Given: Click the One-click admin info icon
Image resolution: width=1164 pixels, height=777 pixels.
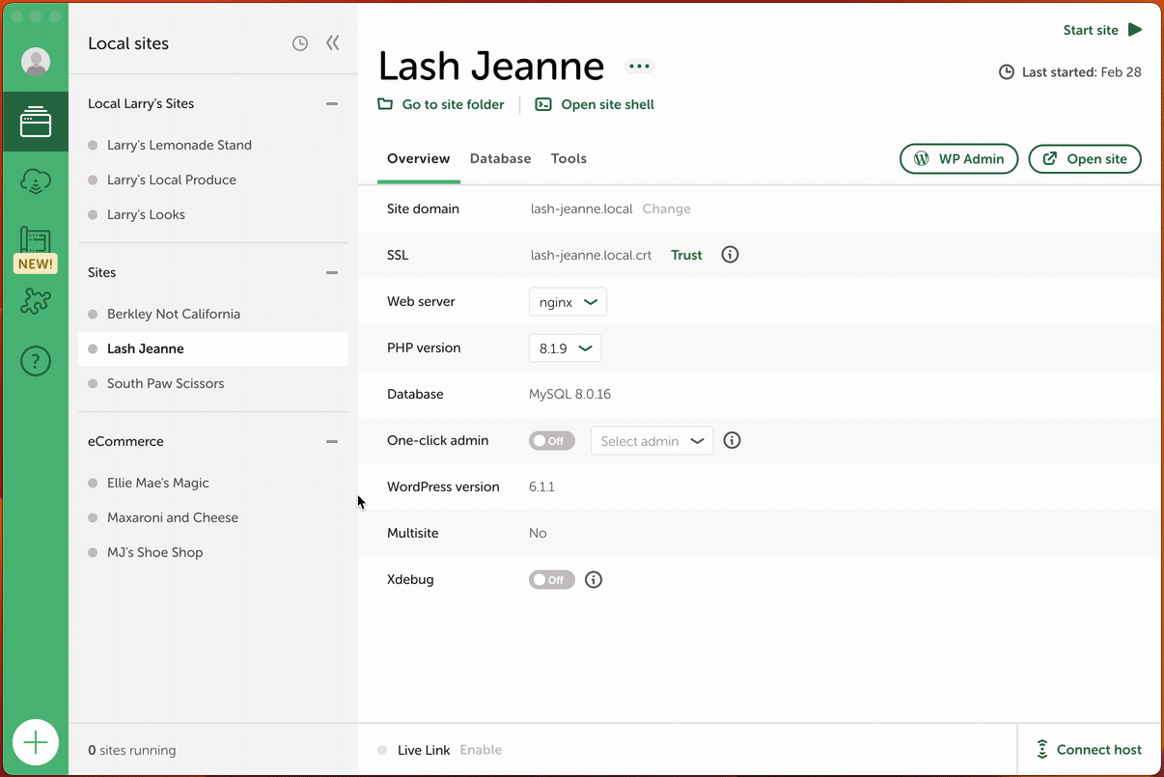Looking at the screenshot, I should coord(733,440).
